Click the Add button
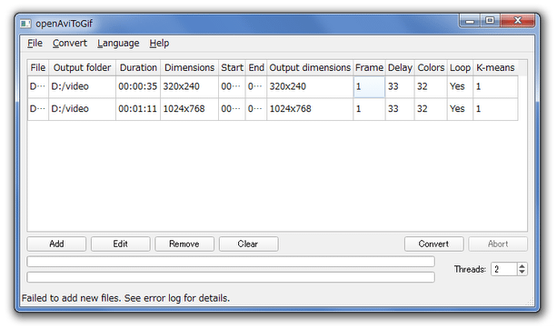Image resolution: width=557 pixels, height=329 pixels. pos(56,244)
